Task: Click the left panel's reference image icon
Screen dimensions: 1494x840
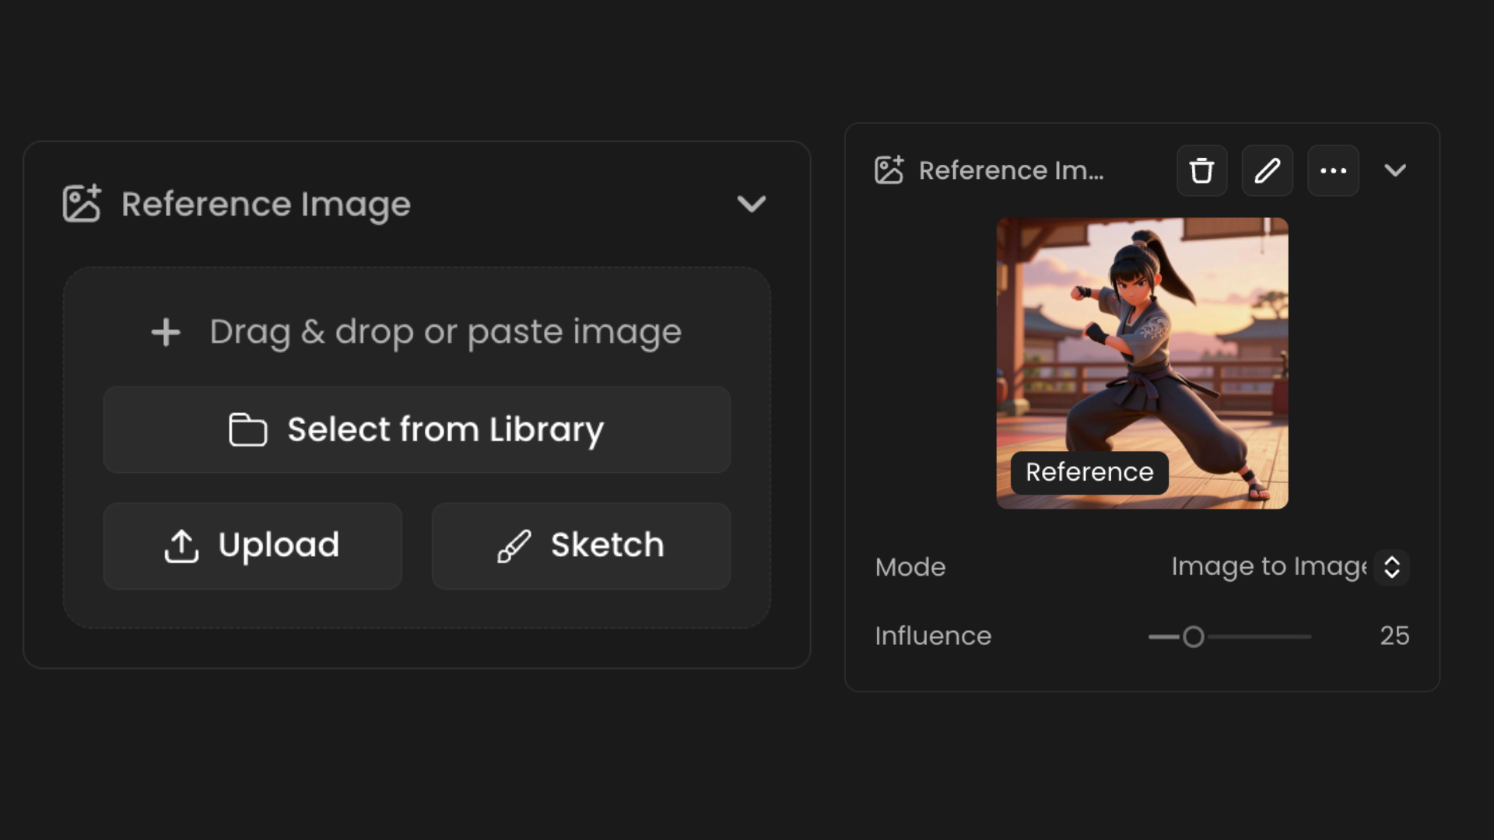Action: click(82, 204)
